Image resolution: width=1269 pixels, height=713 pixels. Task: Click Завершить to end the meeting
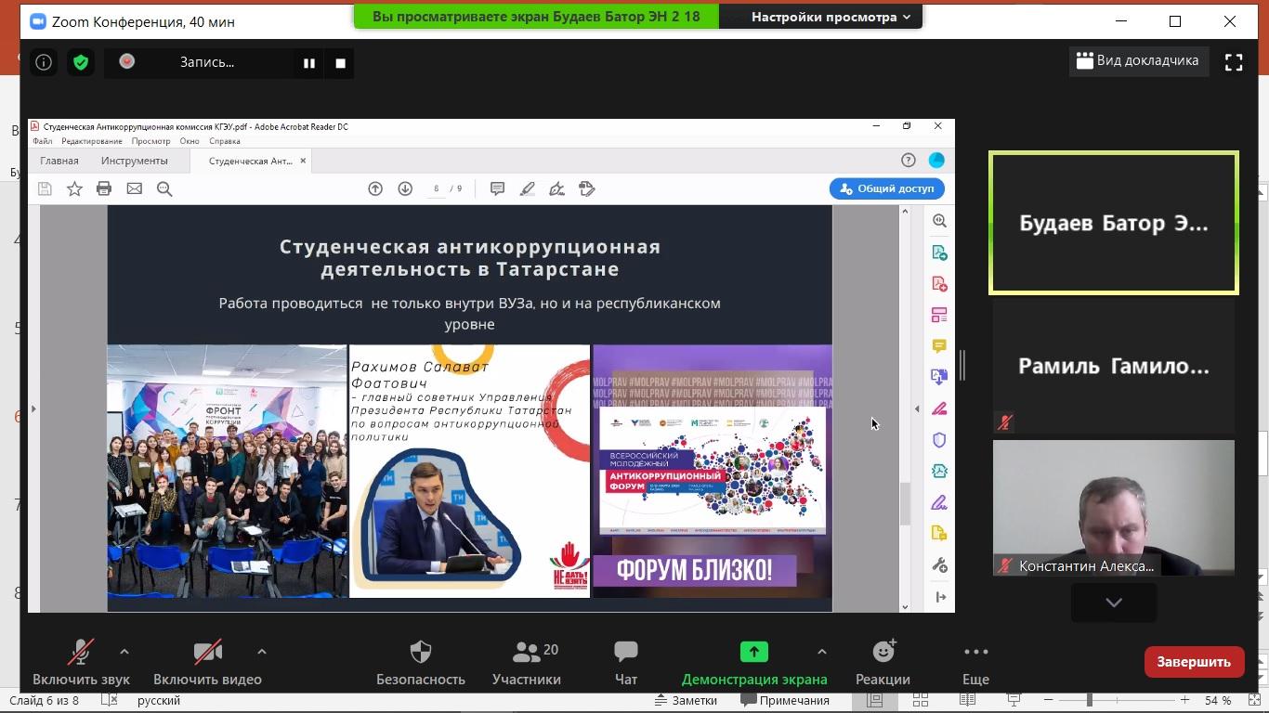[1194, 662]
